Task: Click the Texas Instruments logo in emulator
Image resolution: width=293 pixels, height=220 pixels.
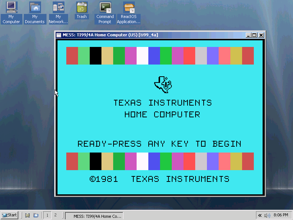Action: [163, 84]
